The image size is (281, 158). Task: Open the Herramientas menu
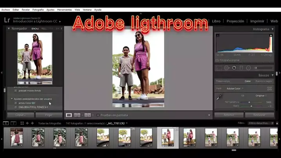point(65,10)
